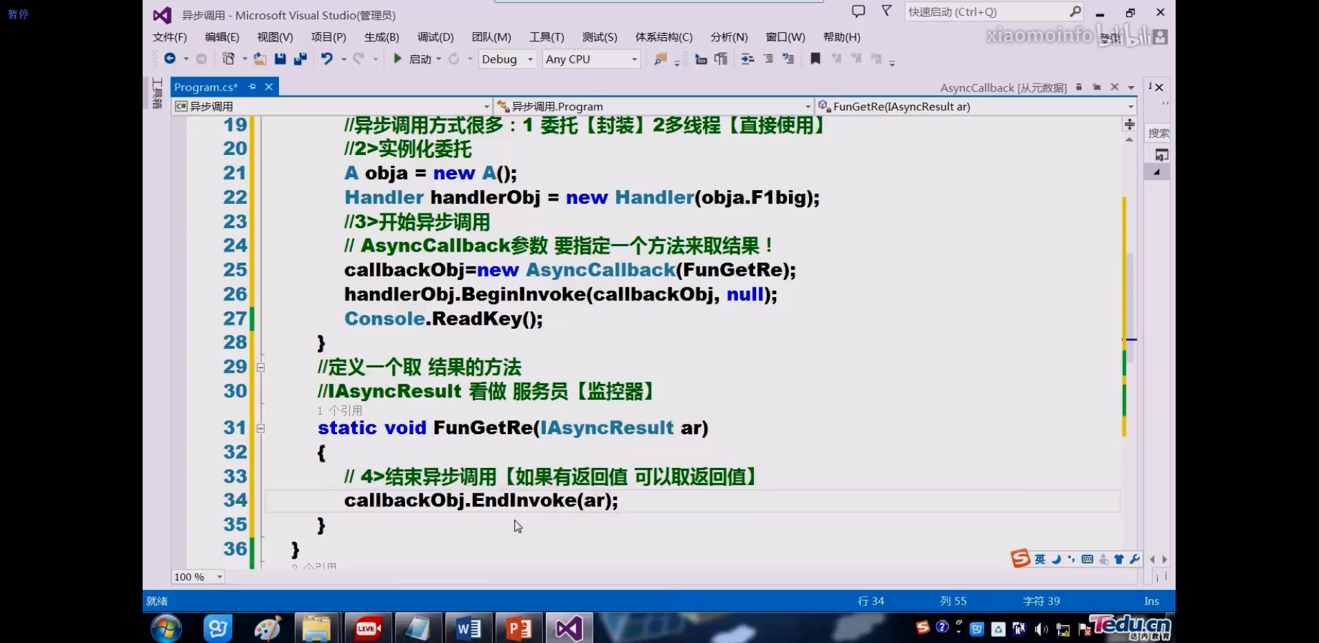1319x643 pixels.
Task: Open the 调试(D) debug menu
Action: (436, 37)
